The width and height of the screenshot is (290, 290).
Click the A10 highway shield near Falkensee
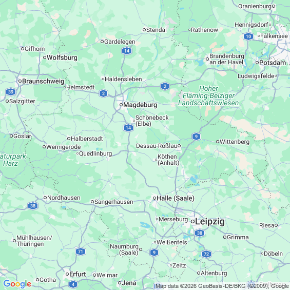point(248,36)
